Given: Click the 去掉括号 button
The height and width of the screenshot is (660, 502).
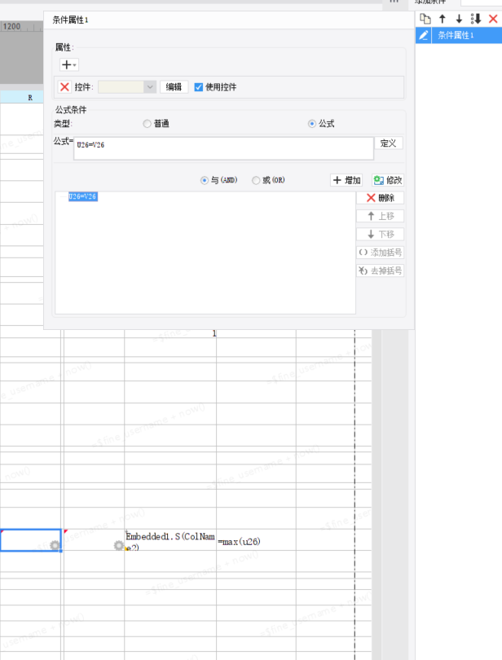Looking at the screenshot, I should 381,271.
